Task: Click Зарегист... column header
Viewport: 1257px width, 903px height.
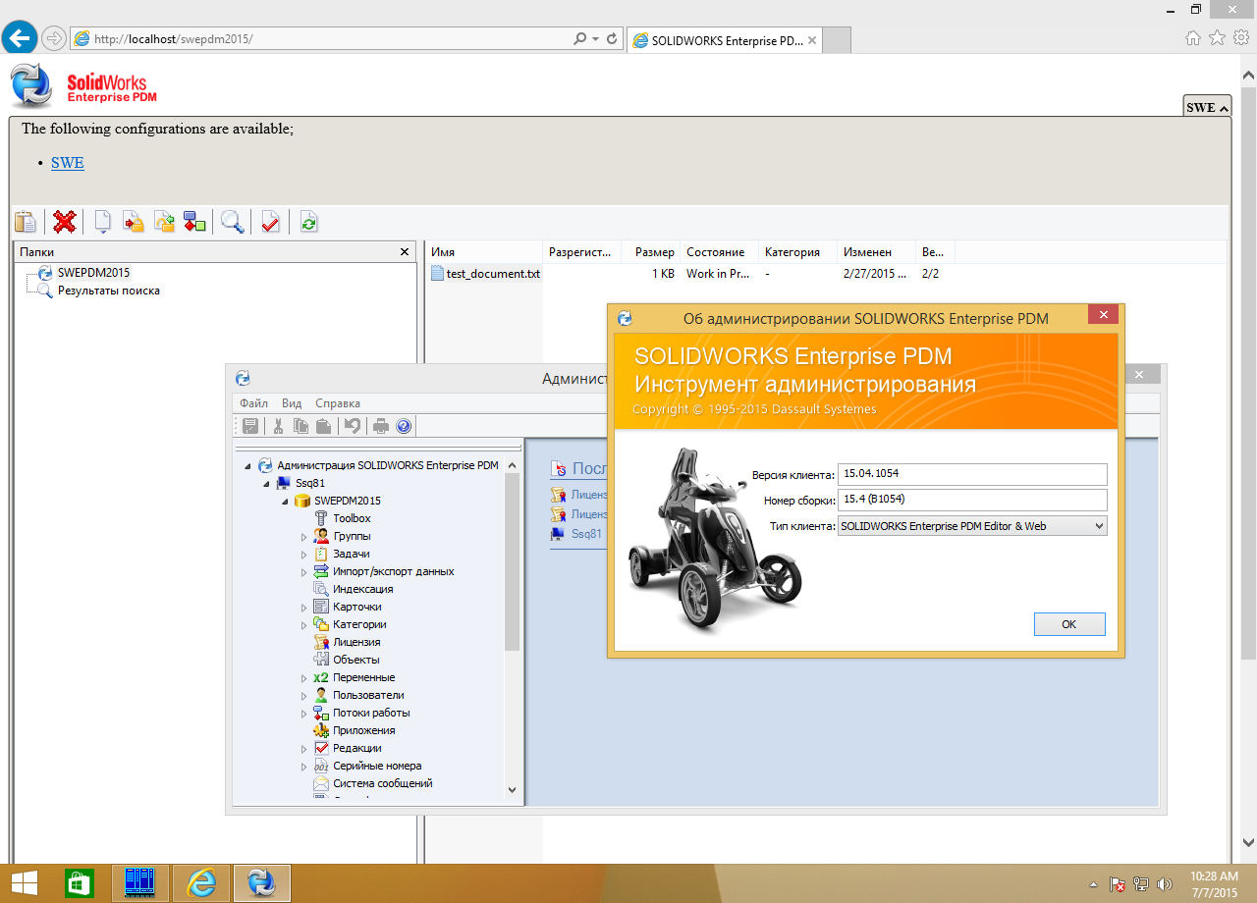Action: coord(581,252)
